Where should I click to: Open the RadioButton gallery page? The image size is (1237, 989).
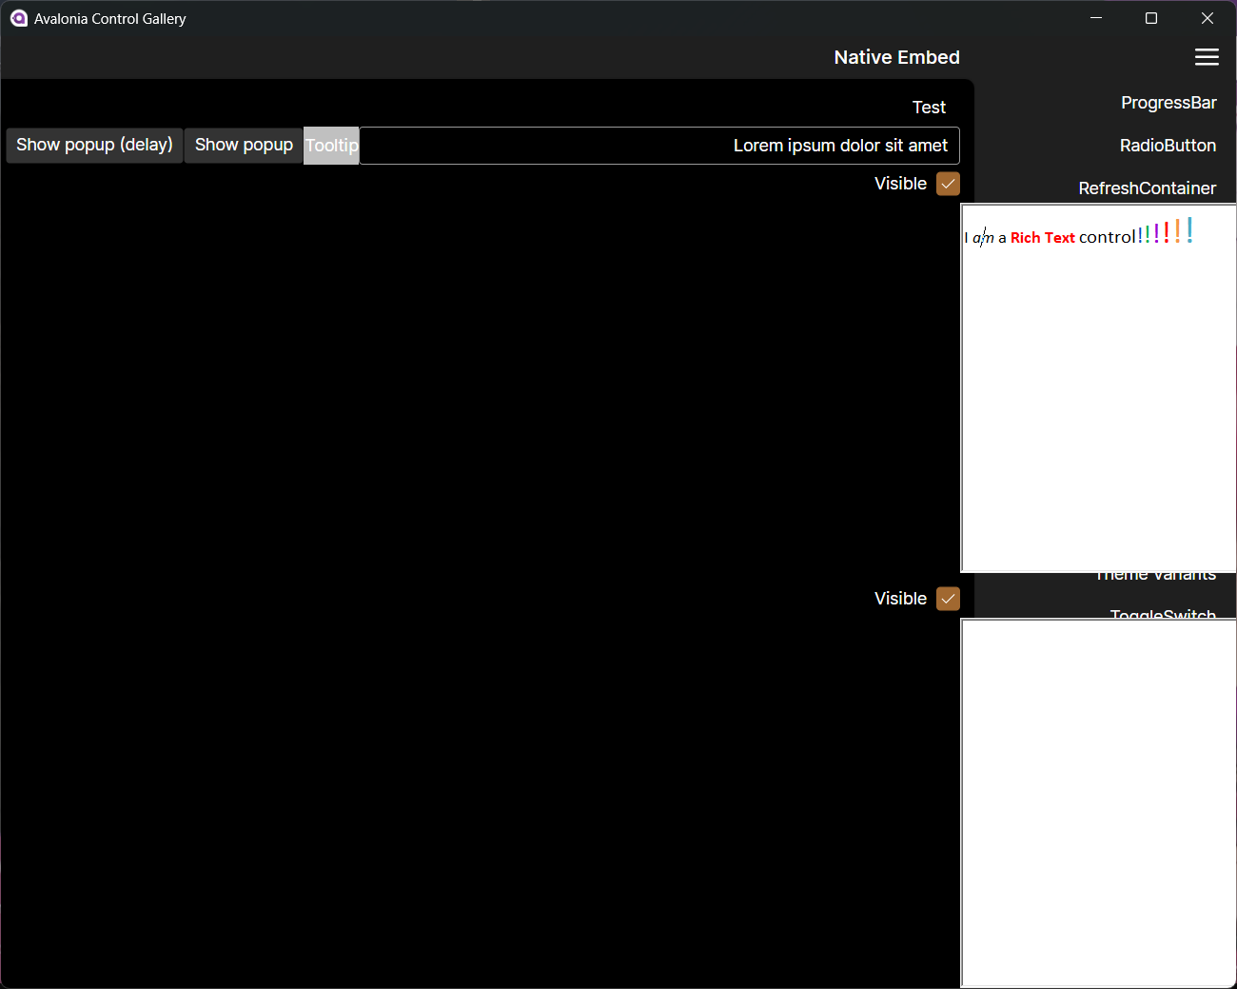[x=1168, y=146]
